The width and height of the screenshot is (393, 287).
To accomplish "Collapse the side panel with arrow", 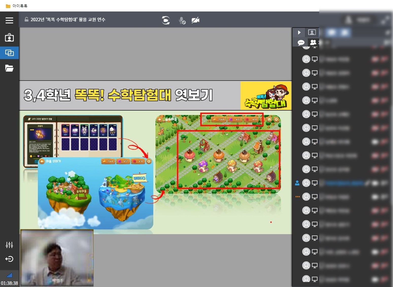I will (x=299, y=32).
